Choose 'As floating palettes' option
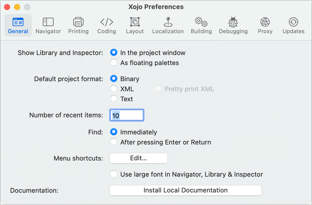Image resolution: width=312 pixels, height=205 pixels. 114,63
